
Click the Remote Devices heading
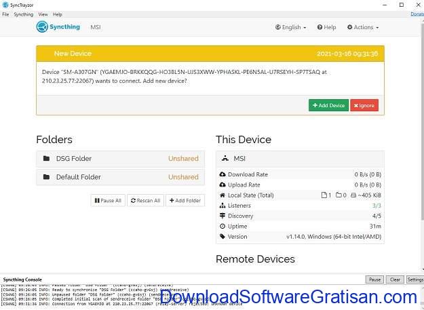(255, 259)
